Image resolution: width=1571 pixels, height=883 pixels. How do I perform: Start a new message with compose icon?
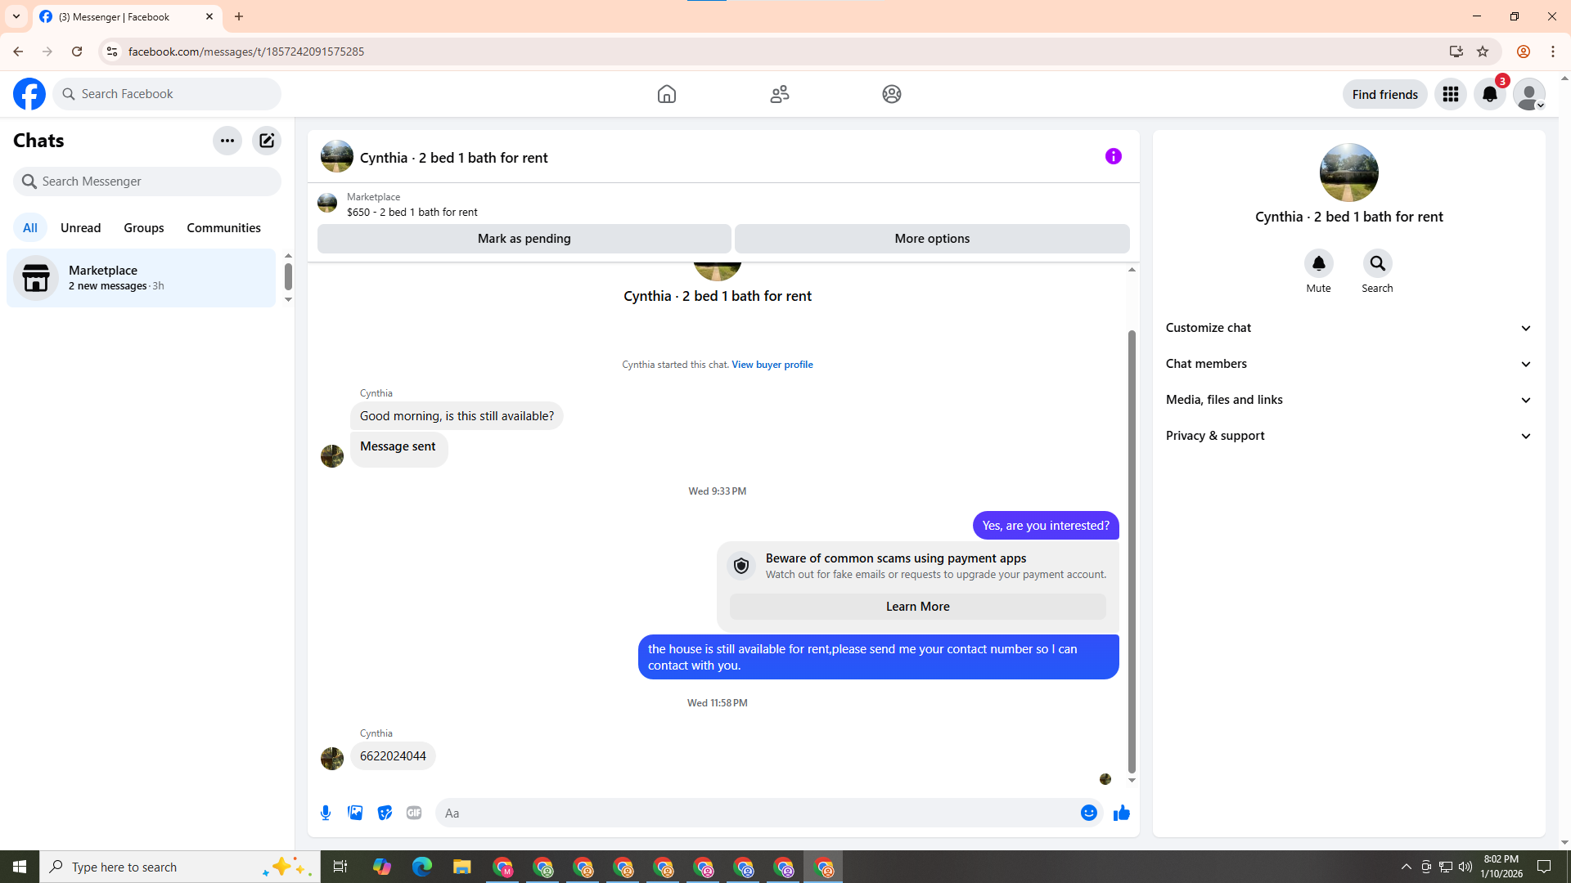(x=267, y=141)
